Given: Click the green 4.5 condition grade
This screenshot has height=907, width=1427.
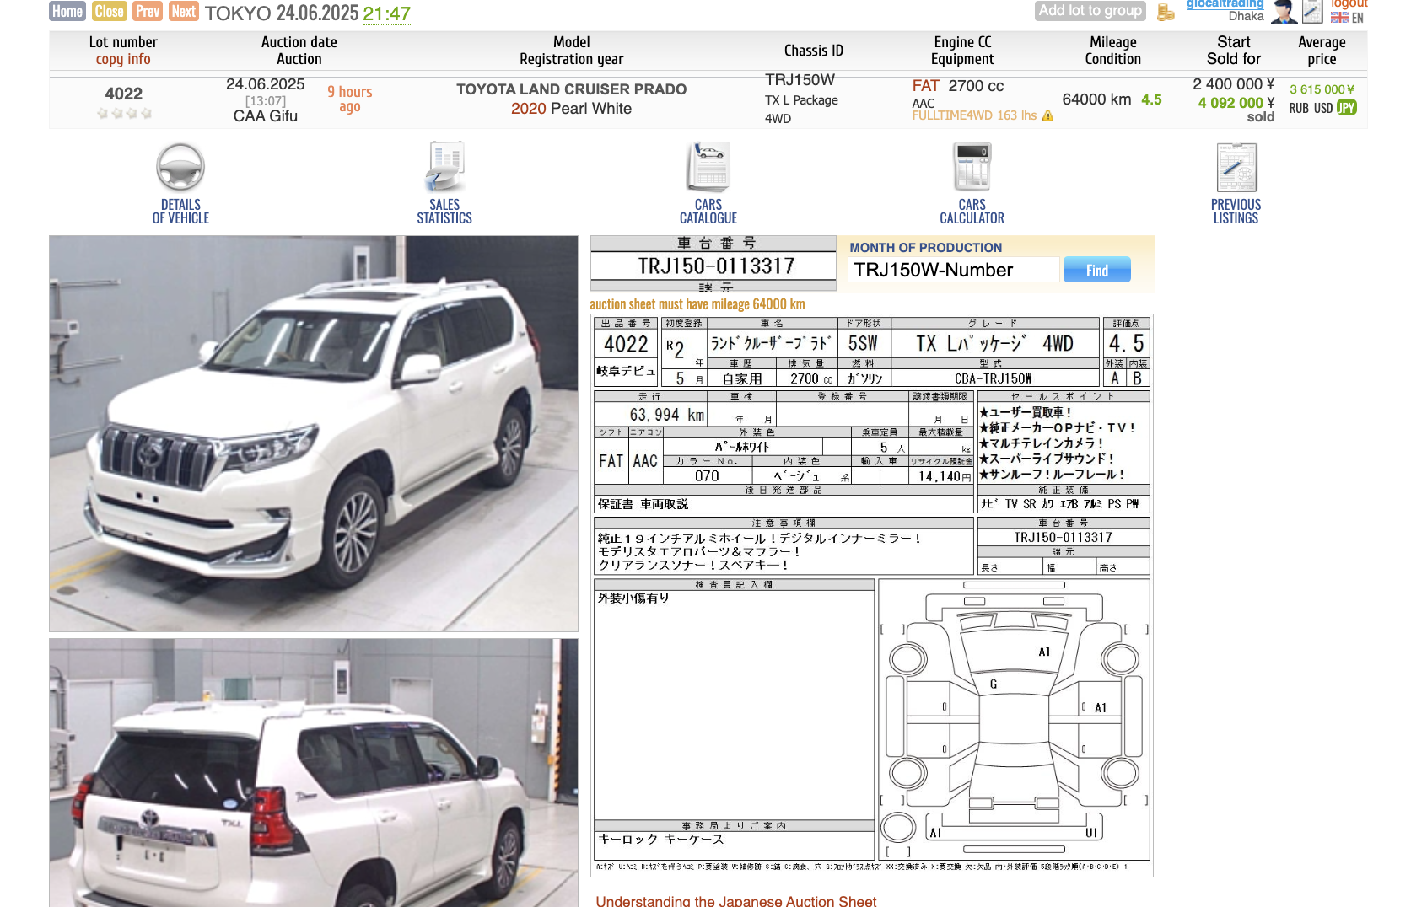Looking at the screenshot, I should coord(1151,99).
